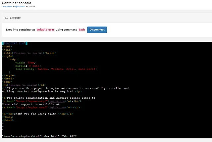Click the 'Thank you for using nginx.' line
This screenshot has height=142, width=212.
click(x=37, y=114)
